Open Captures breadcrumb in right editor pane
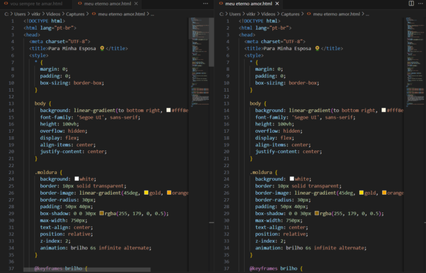426x273 pixels. 290,14
